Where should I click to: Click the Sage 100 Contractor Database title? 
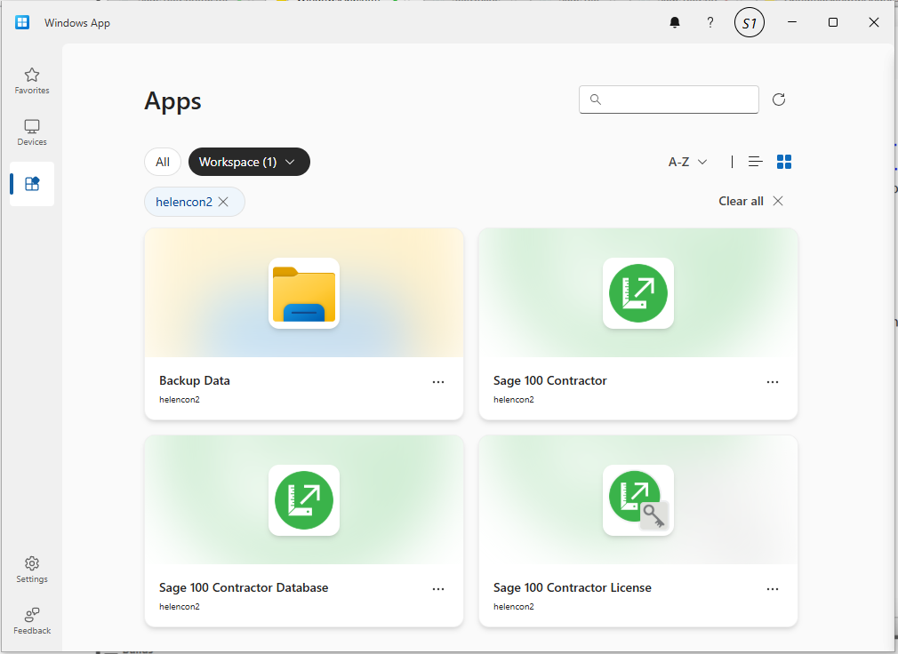tap(244, 587)
